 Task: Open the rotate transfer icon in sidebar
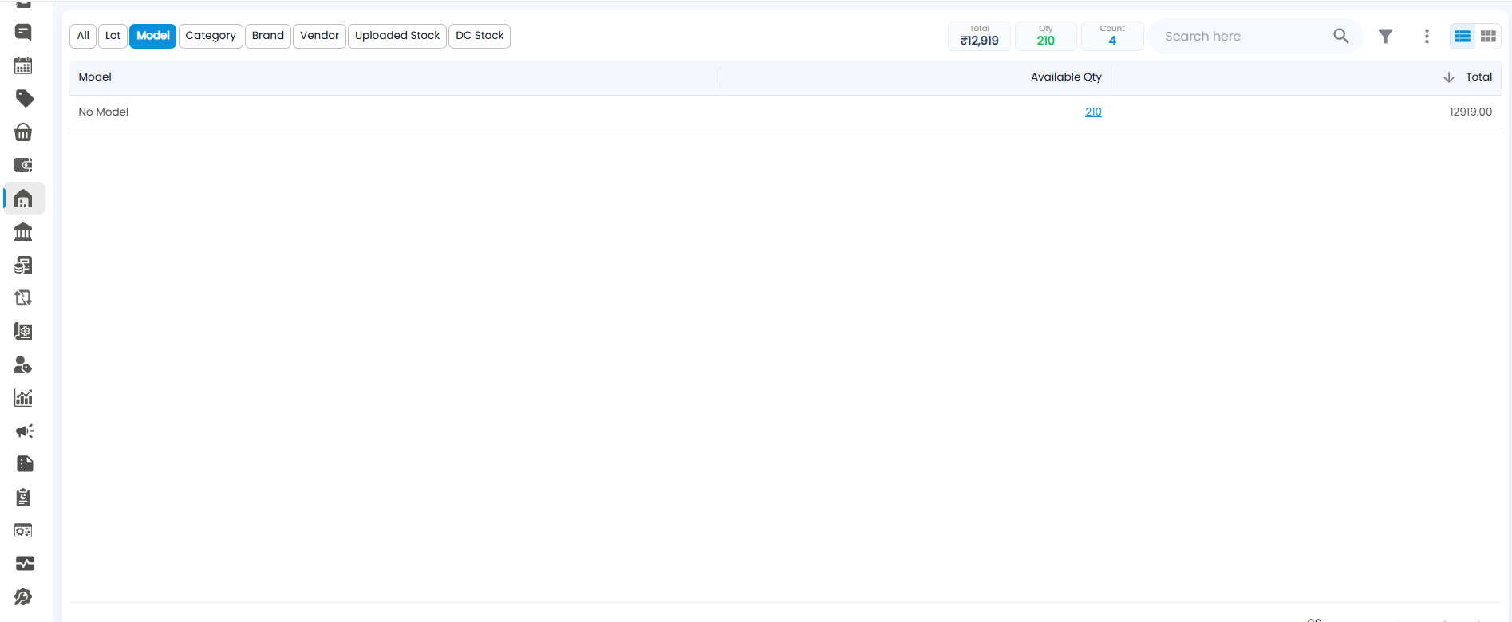[x=24, y=297]
